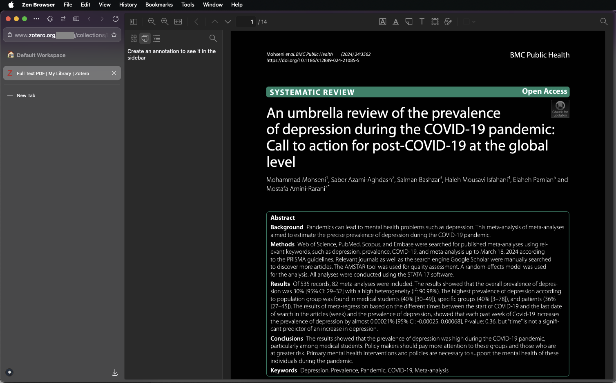Image resolution: width=616 pixels, height=383 pixels.
Task: Toggle the PDF reader sidebar
Action: [x=134, y=22]
